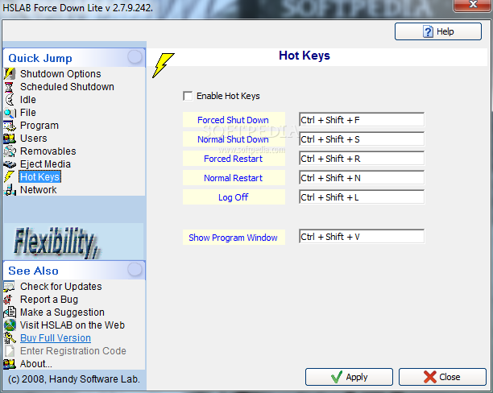Click the Scheduled Shutdown hourglass icon
493x393 pixels.
click(10, 87)
